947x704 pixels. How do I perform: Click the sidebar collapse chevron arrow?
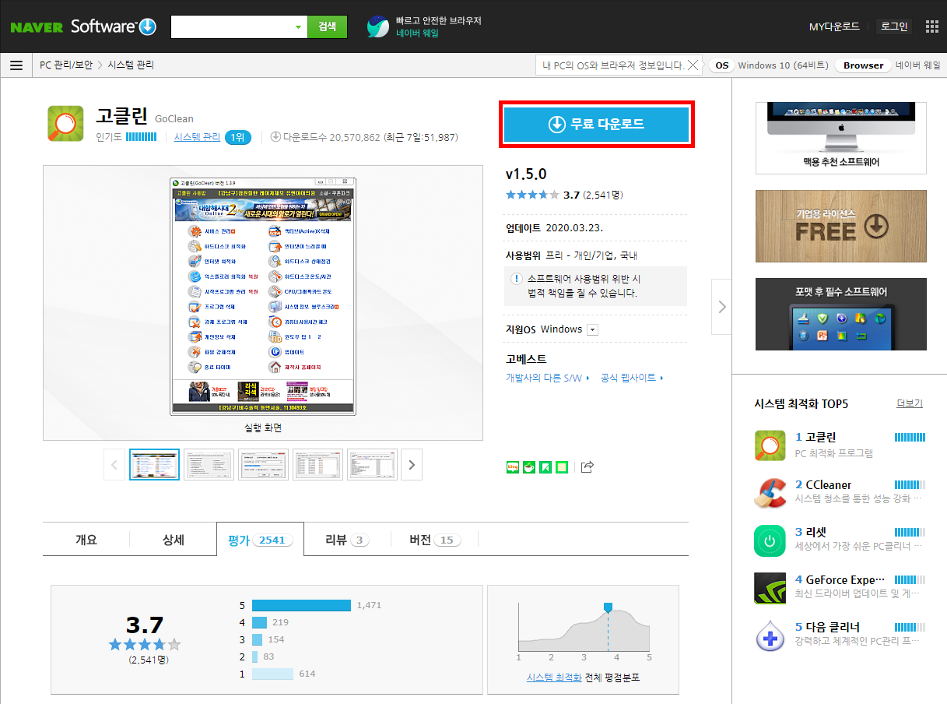(722, 307)
